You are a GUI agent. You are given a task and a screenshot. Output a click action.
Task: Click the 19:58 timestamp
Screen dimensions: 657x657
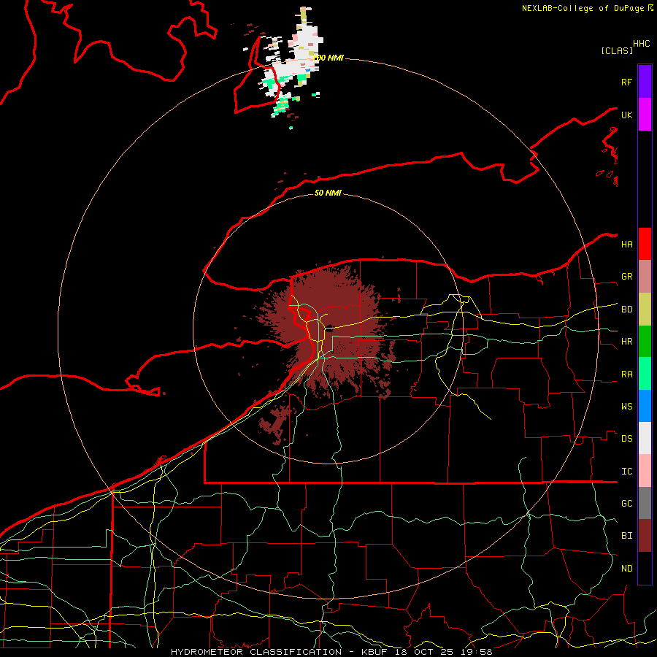(x=477, y=652)
